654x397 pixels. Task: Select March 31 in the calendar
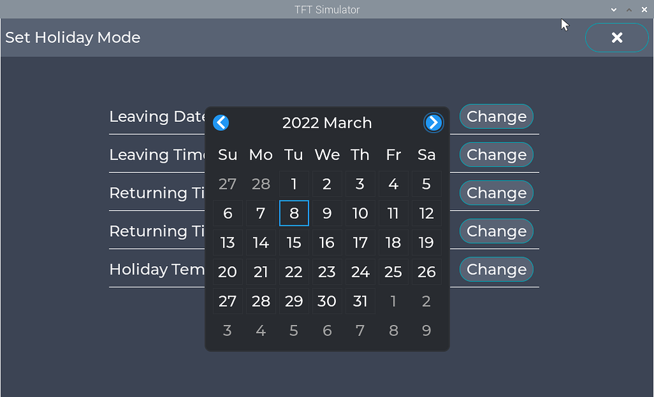pyautogui.click(x=360, y=301)
